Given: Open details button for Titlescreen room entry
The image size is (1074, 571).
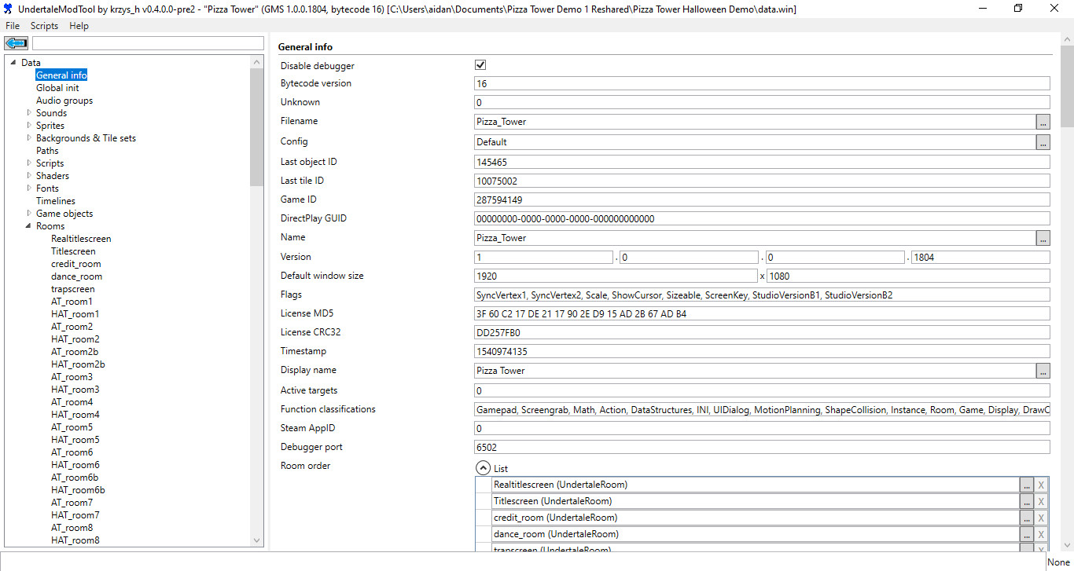Looking at the screenshot, I should pyautogui.click(x=1026, y=502).
